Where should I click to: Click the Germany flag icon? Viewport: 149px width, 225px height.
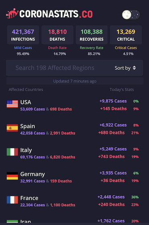(12, 176)
